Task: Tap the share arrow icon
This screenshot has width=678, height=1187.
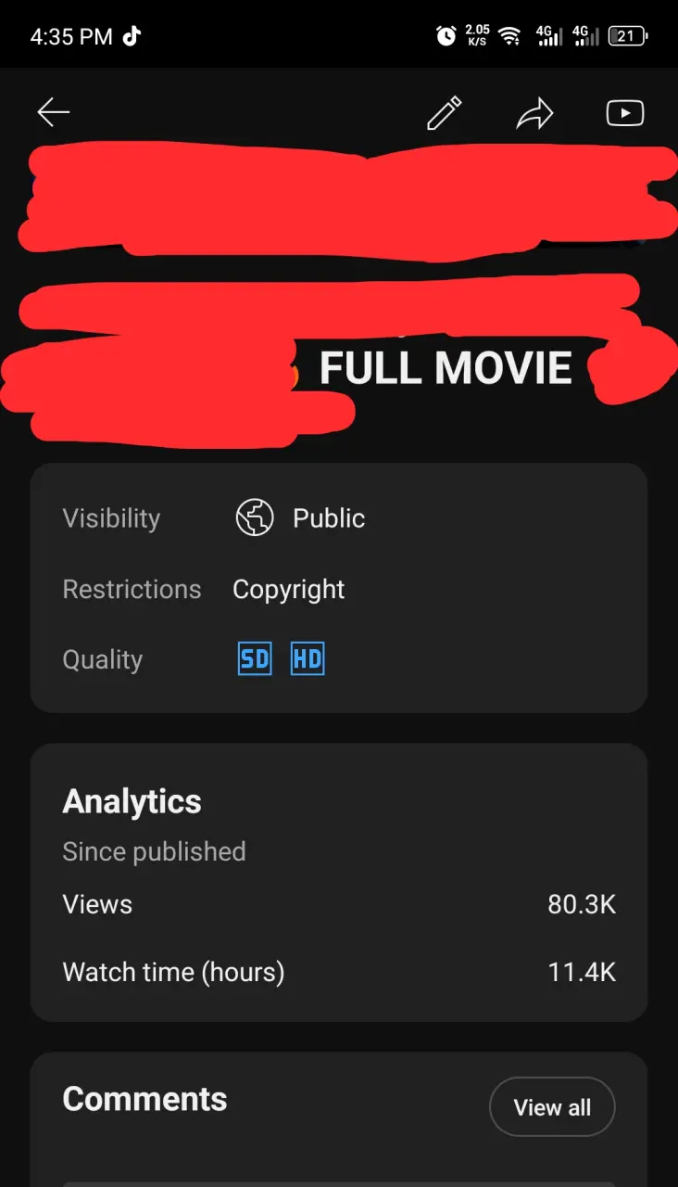Action: pyautogui.click(x=534, y=114)
